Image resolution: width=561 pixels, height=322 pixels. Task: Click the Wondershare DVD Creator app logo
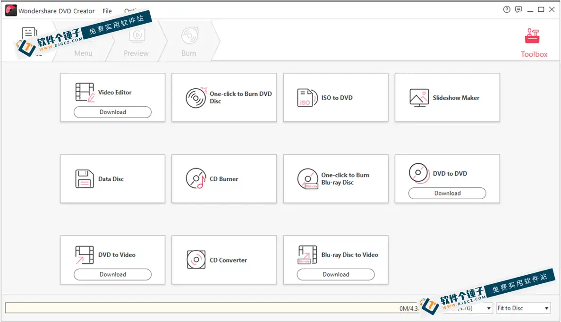[x=11, y=10]
